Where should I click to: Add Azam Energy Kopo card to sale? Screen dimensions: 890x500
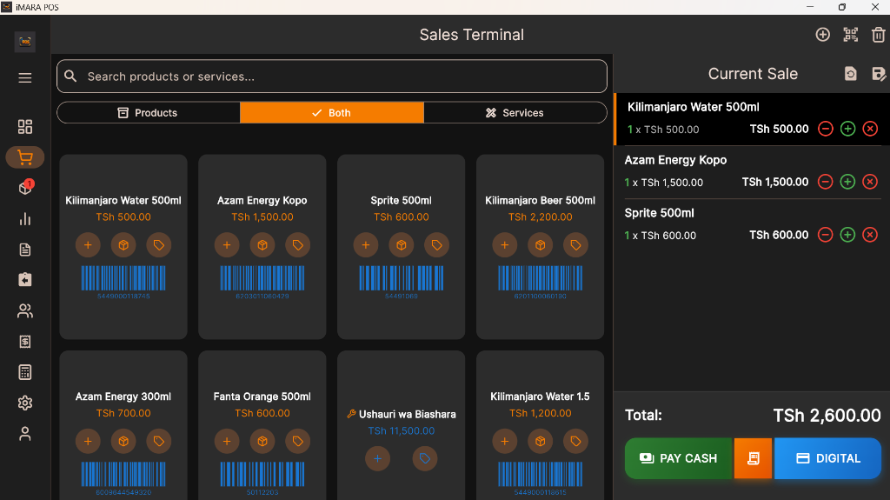pos(227,245)
